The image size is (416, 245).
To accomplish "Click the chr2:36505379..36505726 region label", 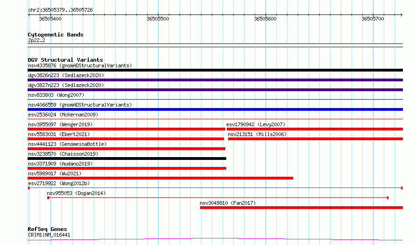I will click(x=60, y=10).
